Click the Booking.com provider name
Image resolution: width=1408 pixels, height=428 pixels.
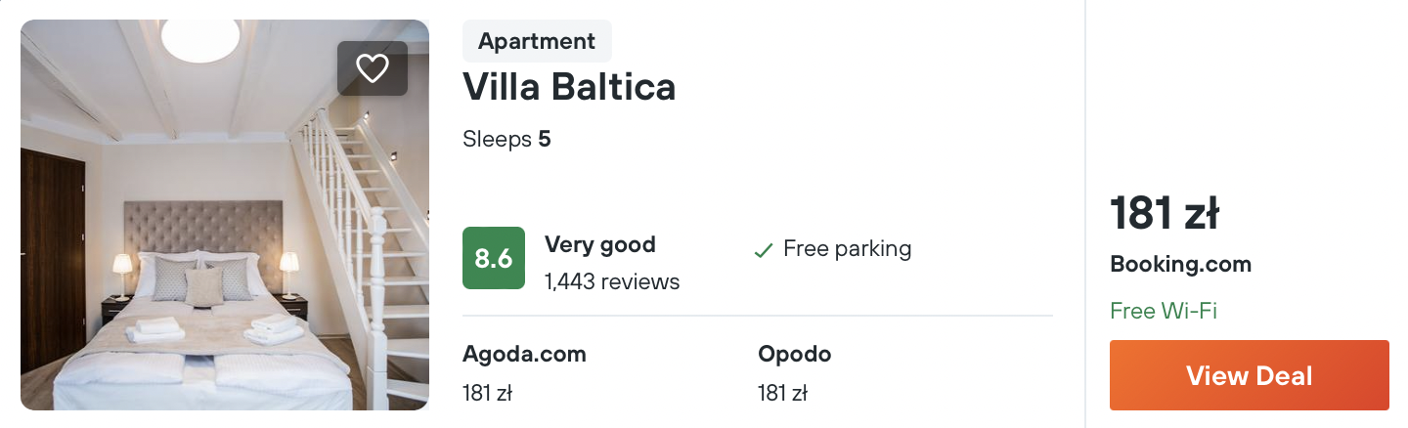1180,264
